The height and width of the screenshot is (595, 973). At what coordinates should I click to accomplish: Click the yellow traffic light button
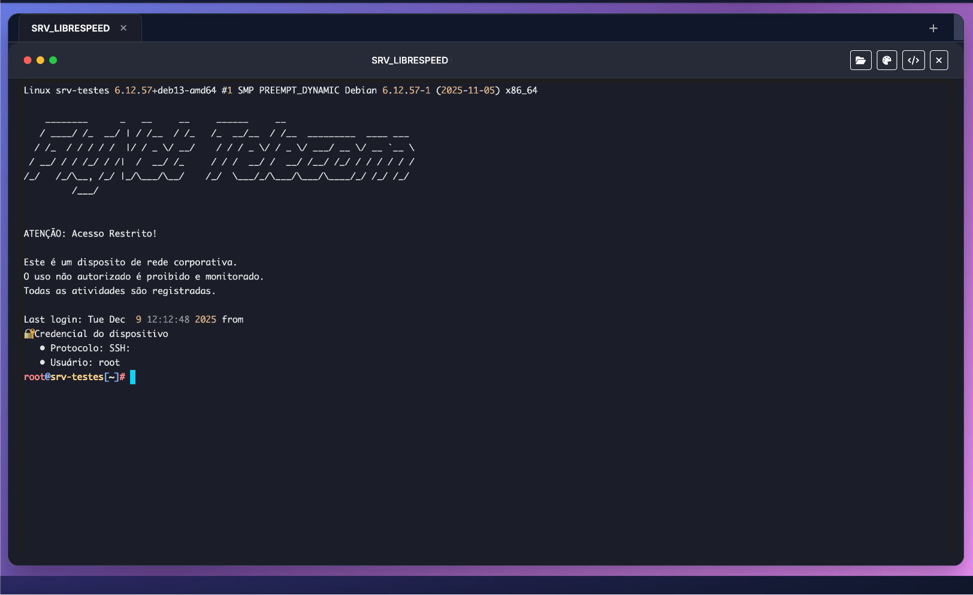click(40, 60)
